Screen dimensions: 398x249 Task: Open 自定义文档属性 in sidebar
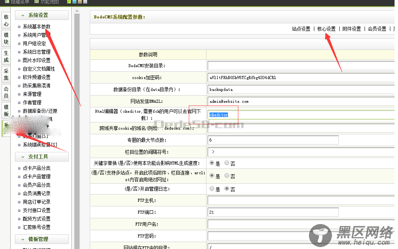[39, 69]
